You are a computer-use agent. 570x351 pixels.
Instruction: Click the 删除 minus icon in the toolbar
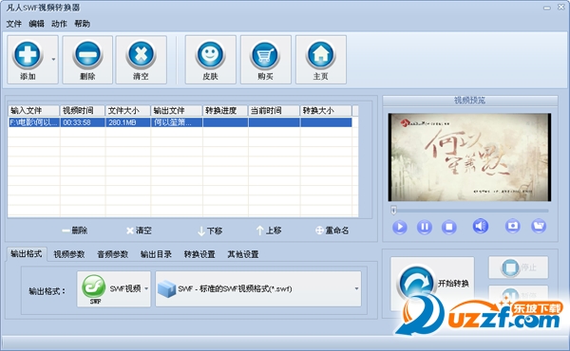pyautogui.click(x=87, y=55)
